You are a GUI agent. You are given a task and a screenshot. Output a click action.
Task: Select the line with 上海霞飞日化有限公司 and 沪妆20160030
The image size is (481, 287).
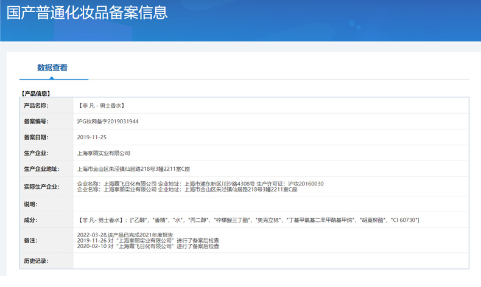click(x=200, y=184)
